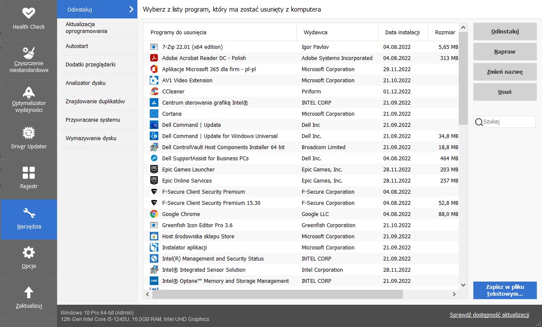Open Driver Updater chip icon
542x327 pixels.
(28, 133)
